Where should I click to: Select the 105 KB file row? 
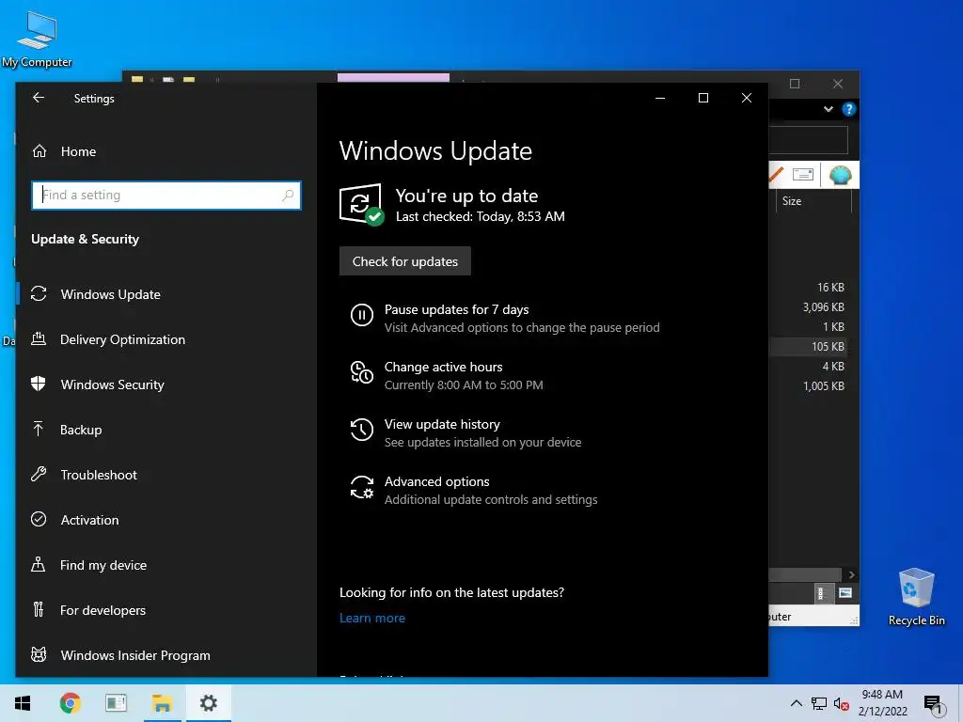[x=808, y=346]
